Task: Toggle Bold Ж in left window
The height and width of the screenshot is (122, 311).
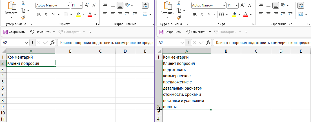Action: (x=39, y=14)
